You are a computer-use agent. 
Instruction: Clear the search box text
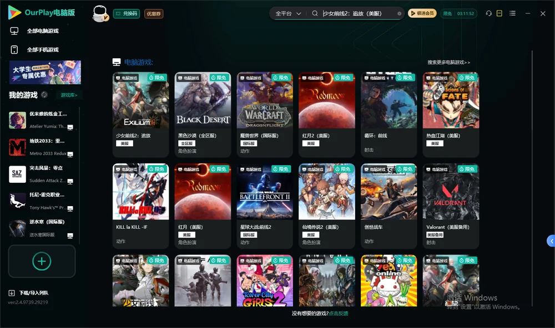tap(399, 14)
